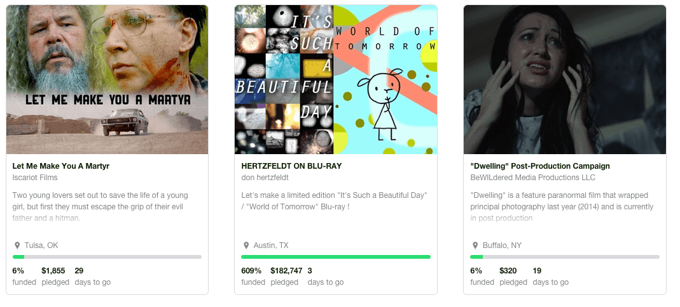Image resolution: width=680 pixels, height=307 pixels.
Task: Click the Martyr project 6% funding progress bar
Action: 107,257
